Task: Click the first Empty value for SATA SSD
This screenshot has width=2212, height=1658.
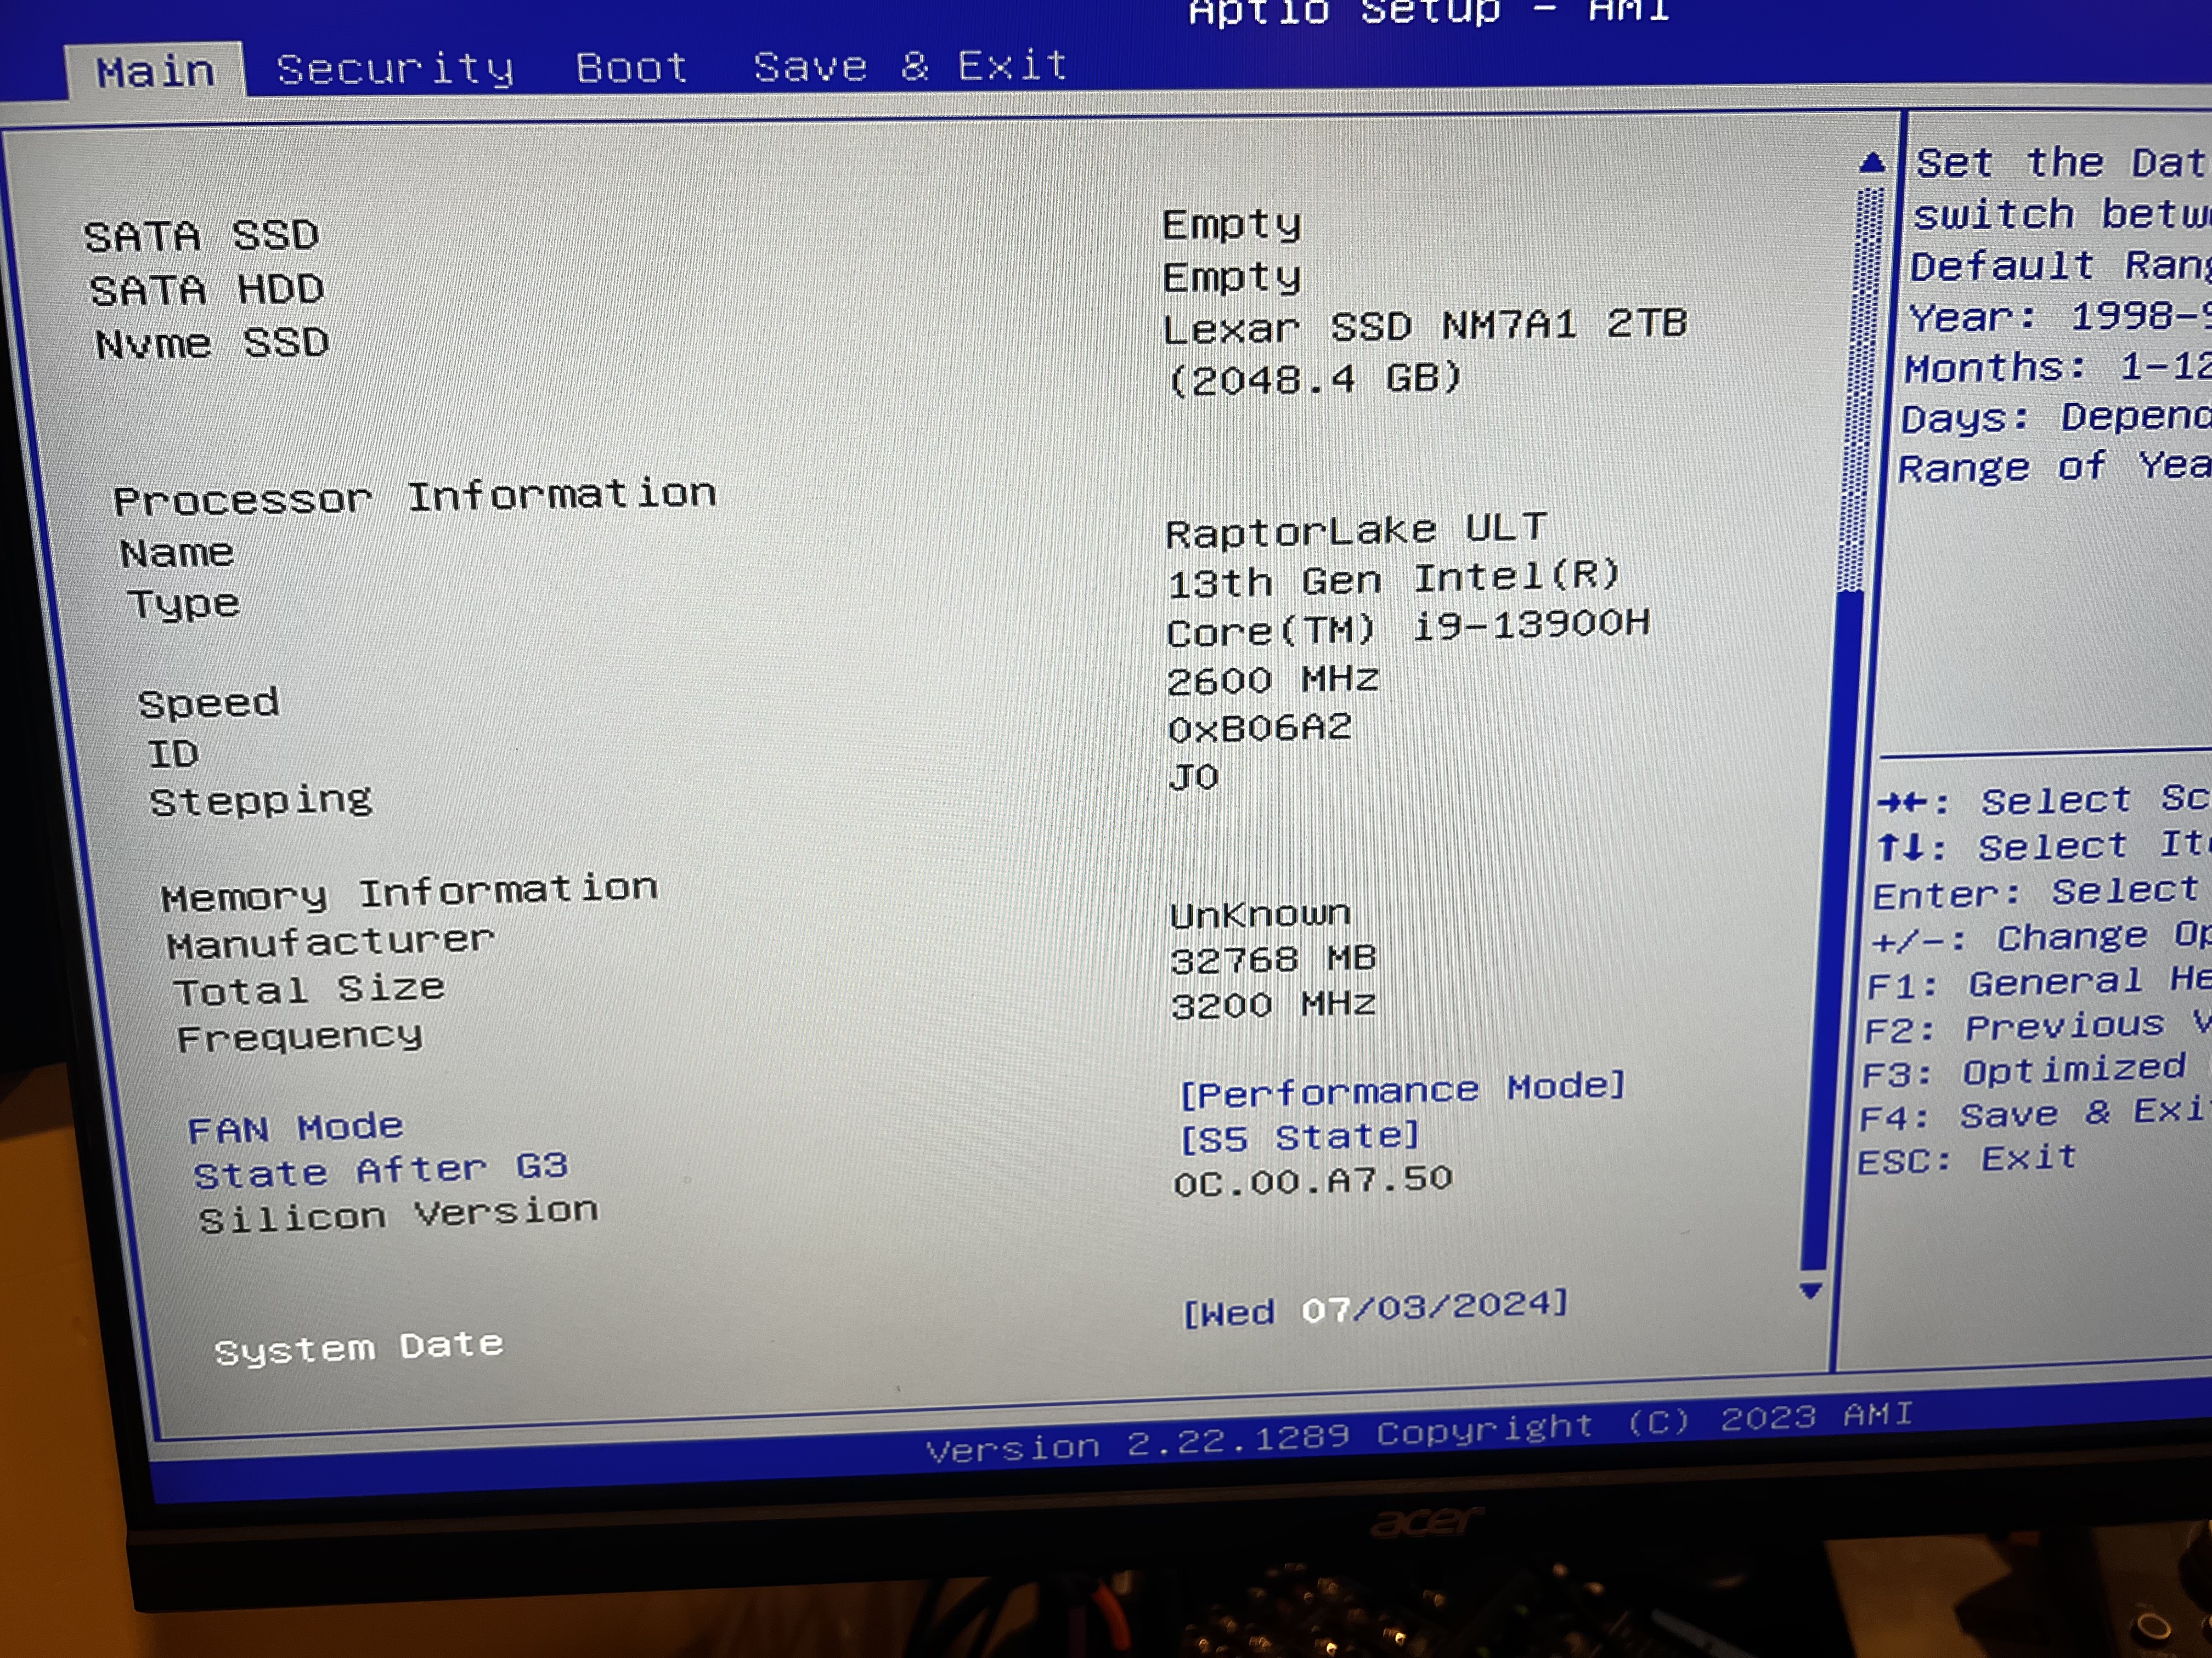Action: pyautogui.click(x=1232, y=225)
